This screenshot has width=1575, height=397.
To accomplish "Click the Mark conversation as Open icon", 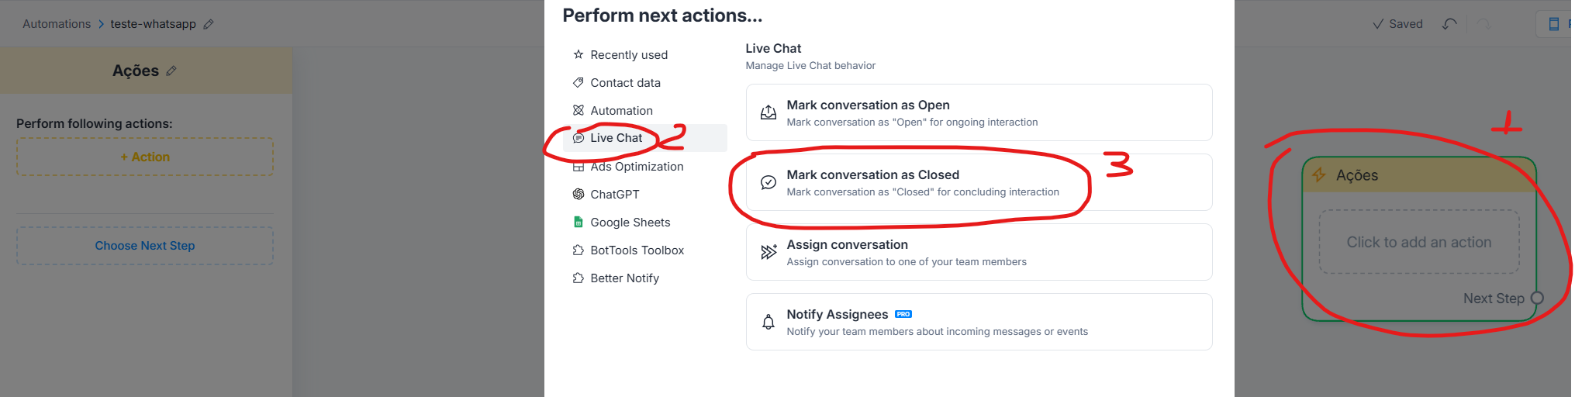I will pyautogui.click(x=769, y=112).
